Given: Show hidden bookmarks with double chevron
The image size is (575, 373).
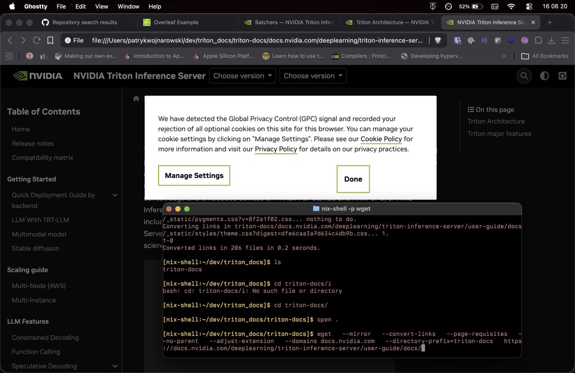Looking at the screenshot, I should click(x=503, y=56).
